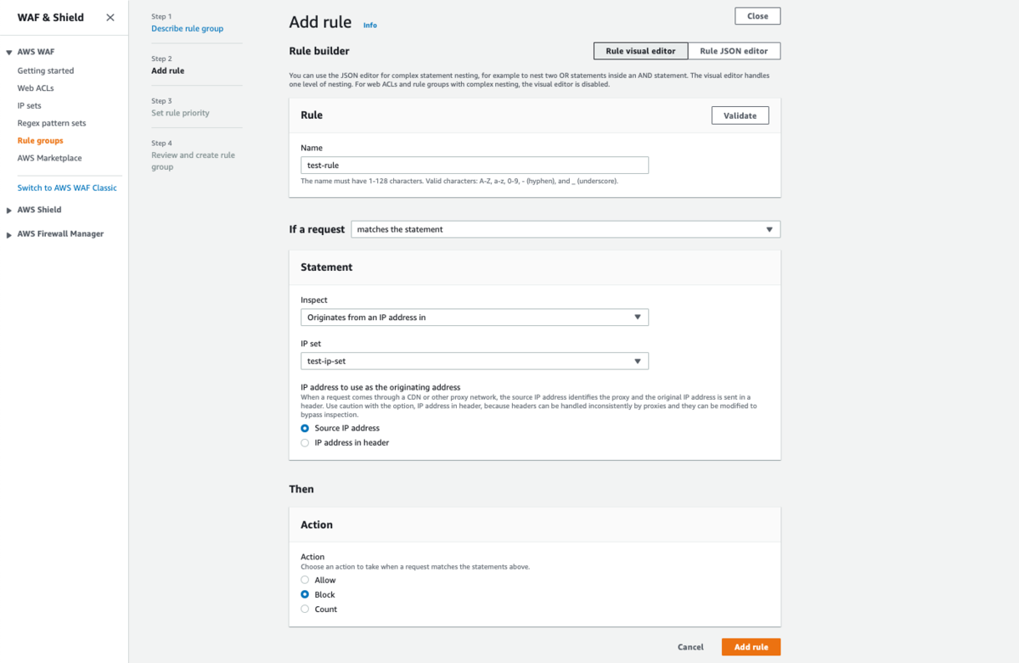Viewport: 1019px width, 663px height.
Task: Click the Validate button
Action: click(x=740, y=115)
